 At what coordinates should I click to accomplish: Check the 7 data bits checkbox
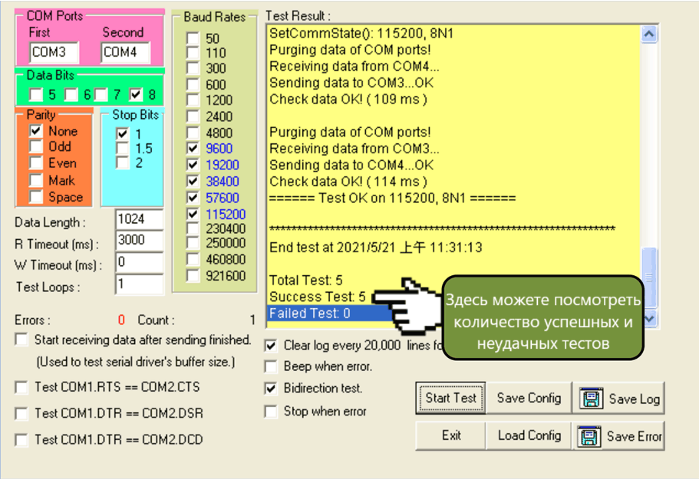coord(101,94)
